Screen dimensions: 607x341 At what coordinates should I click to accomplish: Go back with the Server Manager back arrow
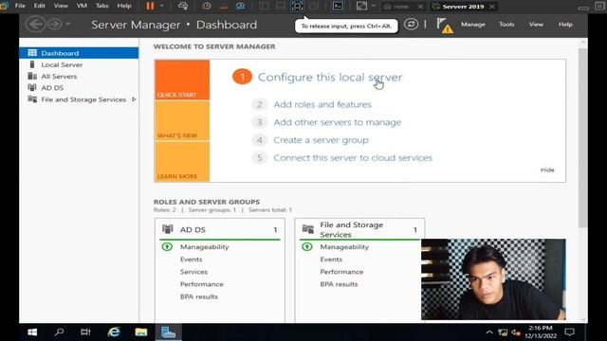[x=35, y=25]
